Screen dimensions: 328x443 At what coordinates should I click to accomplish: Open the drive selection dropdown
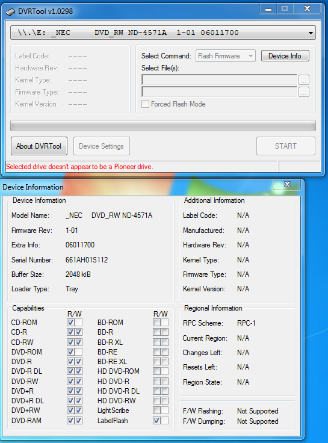tap(163, 33)
